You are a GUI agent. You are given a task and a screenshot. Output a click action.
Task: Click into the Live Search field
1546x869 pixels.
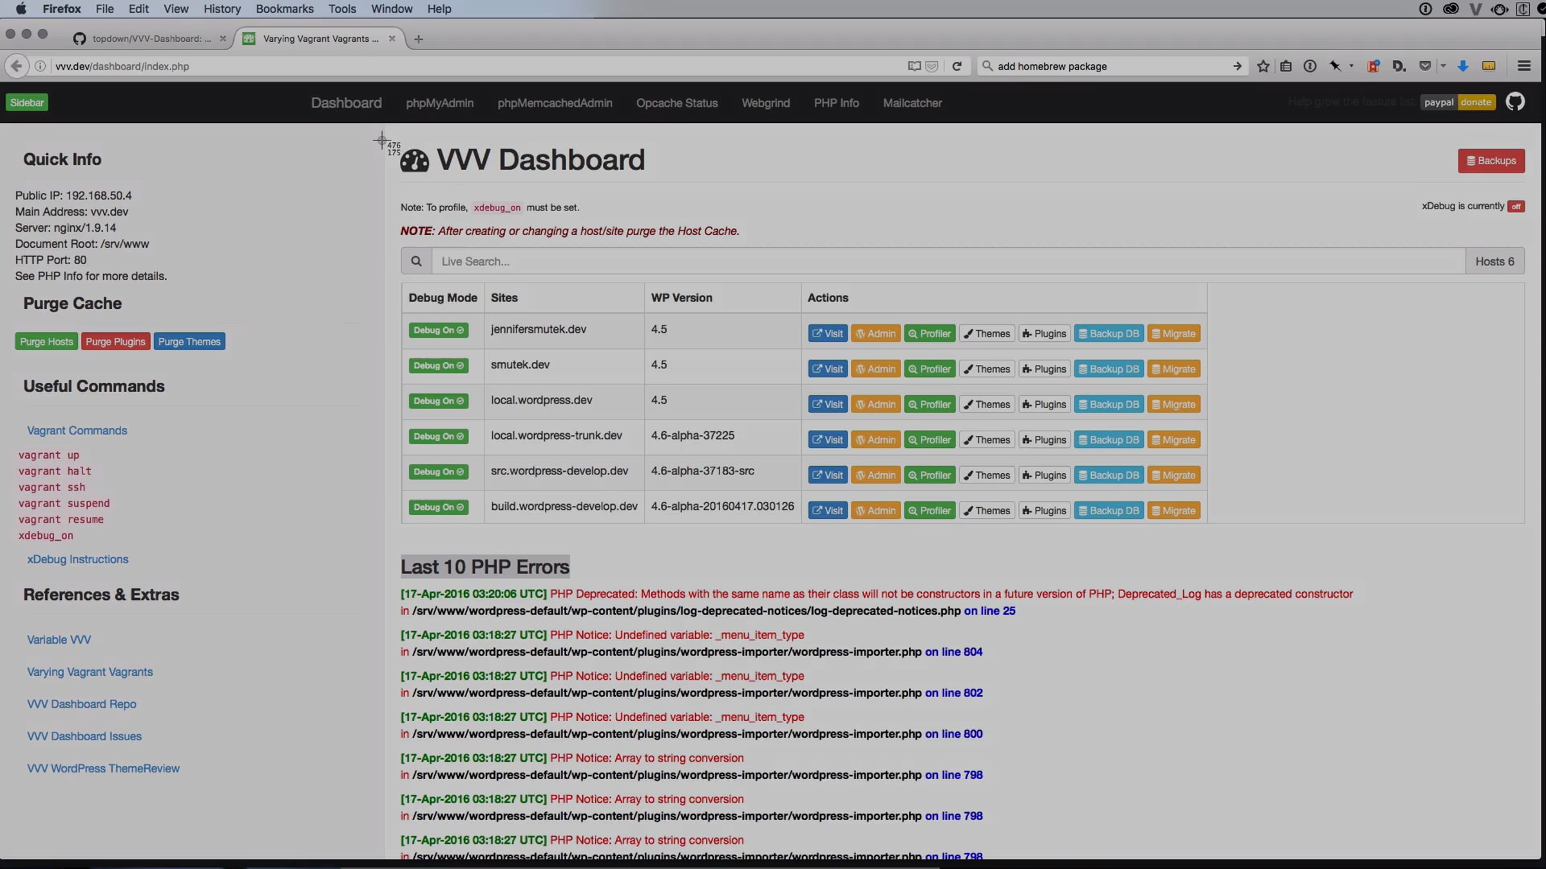[x=947, y=261]
